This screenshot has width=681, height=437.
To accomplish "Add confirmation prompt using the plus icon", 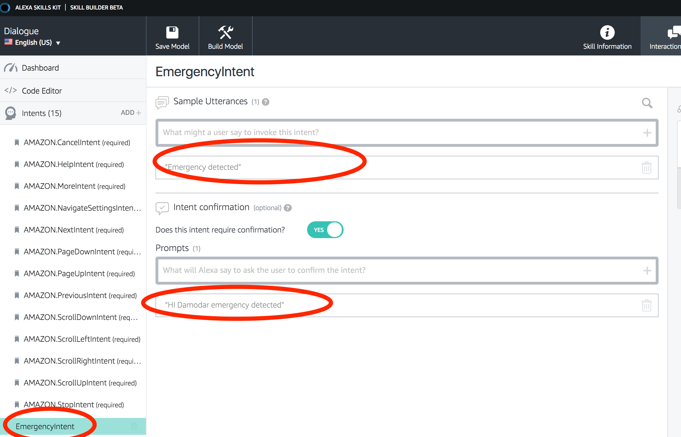I will point(647,270).
